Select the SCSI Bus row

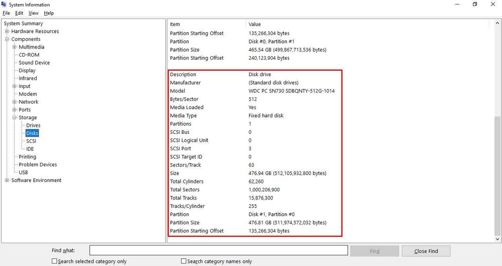(211, 132)
